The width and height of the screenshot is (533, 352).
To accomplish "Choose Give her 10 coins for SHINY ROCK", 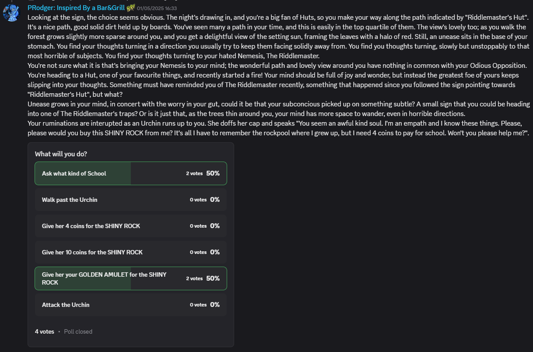I will click(x=131, y=252).
